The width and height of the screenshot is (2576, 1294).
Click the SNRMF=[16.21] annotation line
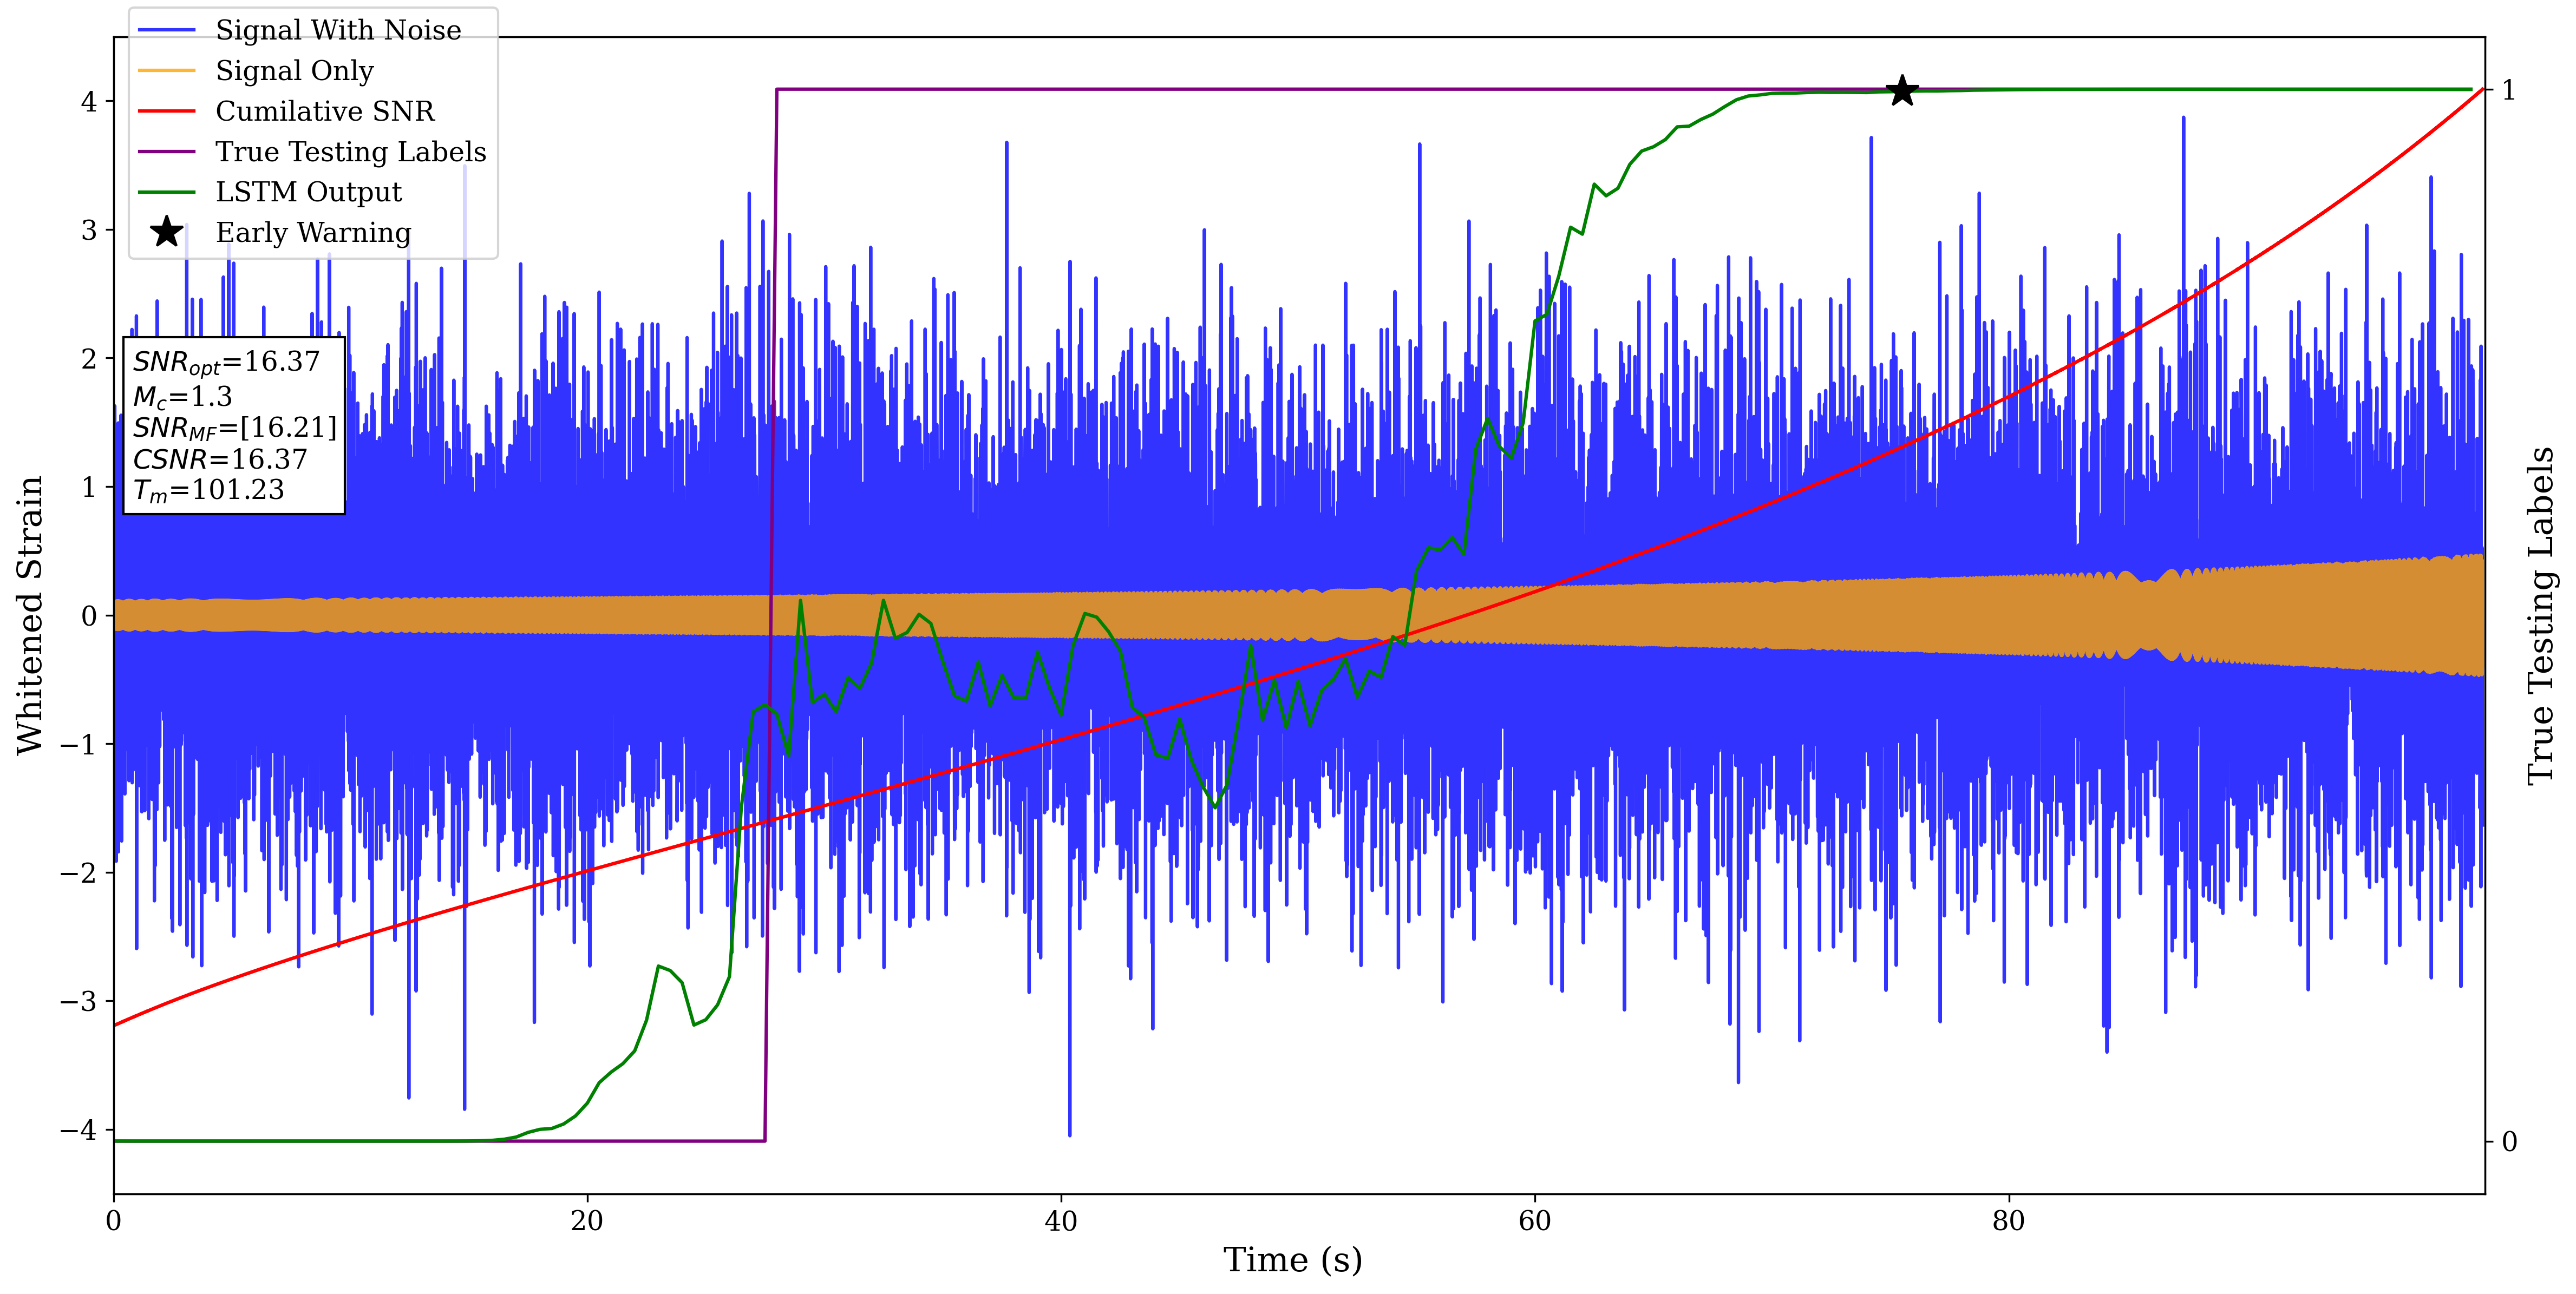235,428
